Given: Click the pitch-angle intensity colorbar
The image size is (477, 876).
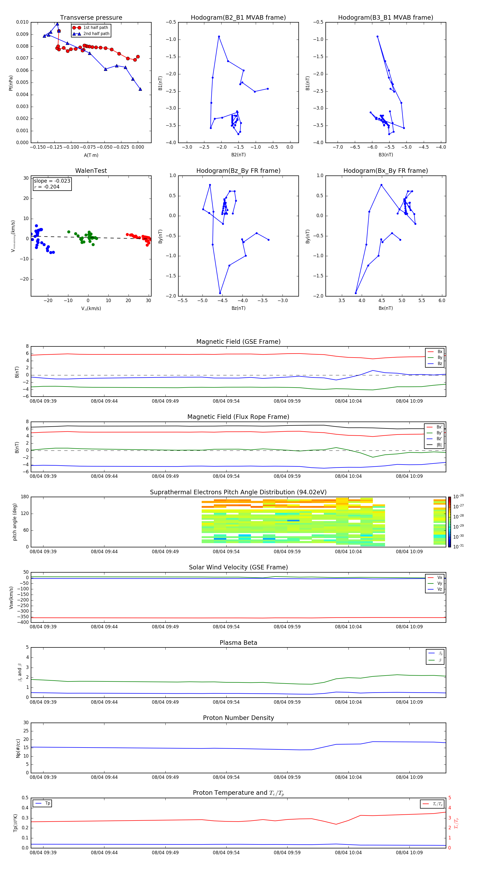Looking at the screenshot, I should coord(449,522).
